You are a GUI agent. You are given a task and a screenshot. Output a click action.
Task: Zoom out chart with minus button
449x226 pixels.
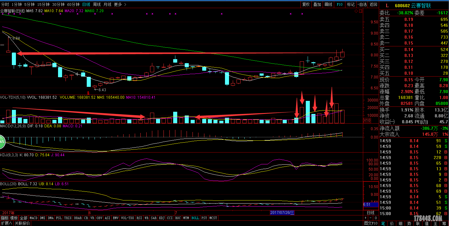(x=370, y=218)
